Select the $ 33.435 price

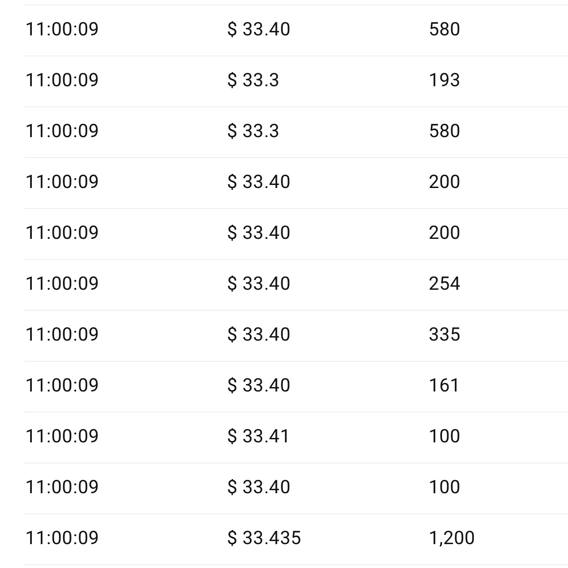point(264,538)
